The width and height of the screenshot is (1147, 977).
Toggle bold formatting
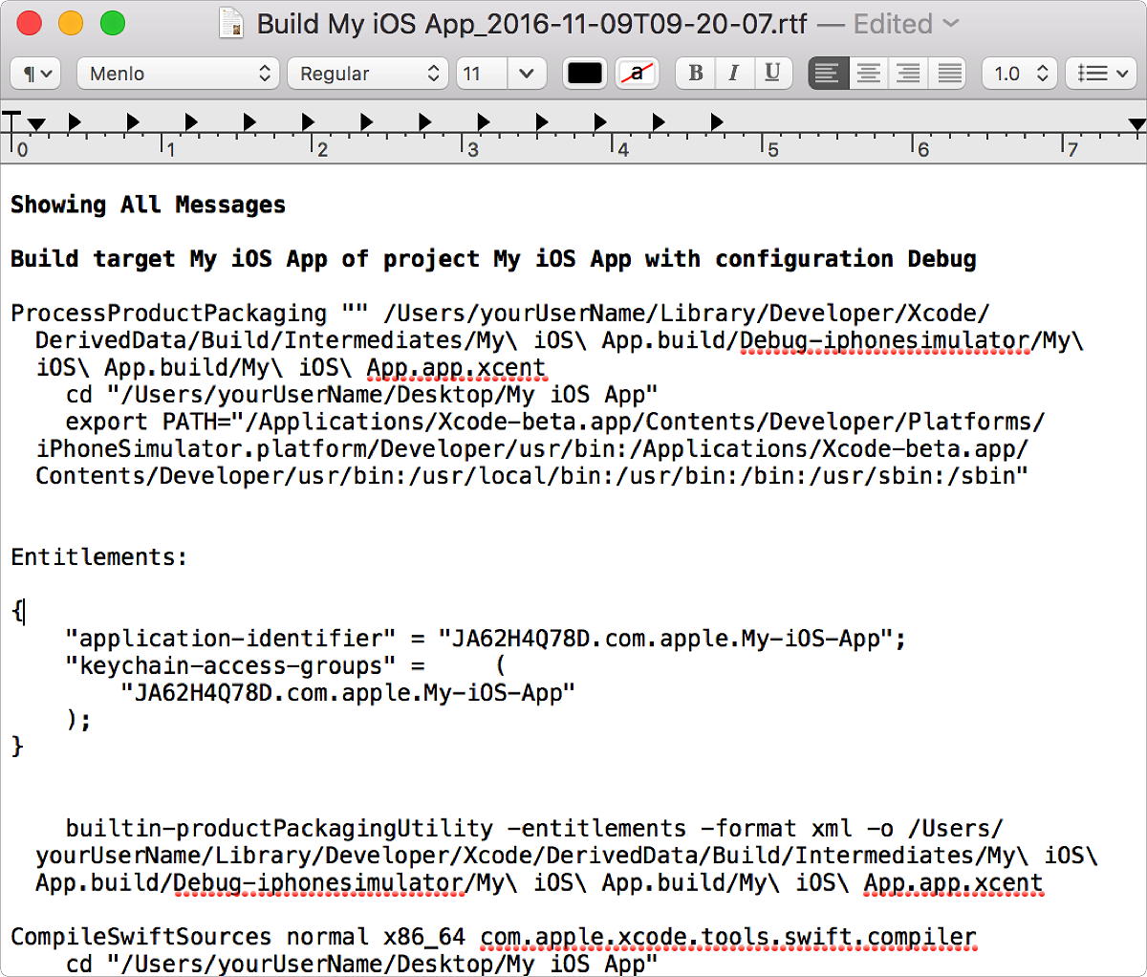(x=696, y=74)
